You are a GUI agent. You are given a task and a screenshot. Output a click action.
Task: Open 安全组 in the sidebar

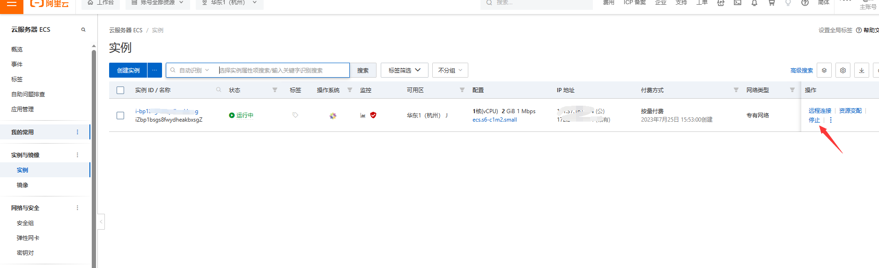click(25, 223)
